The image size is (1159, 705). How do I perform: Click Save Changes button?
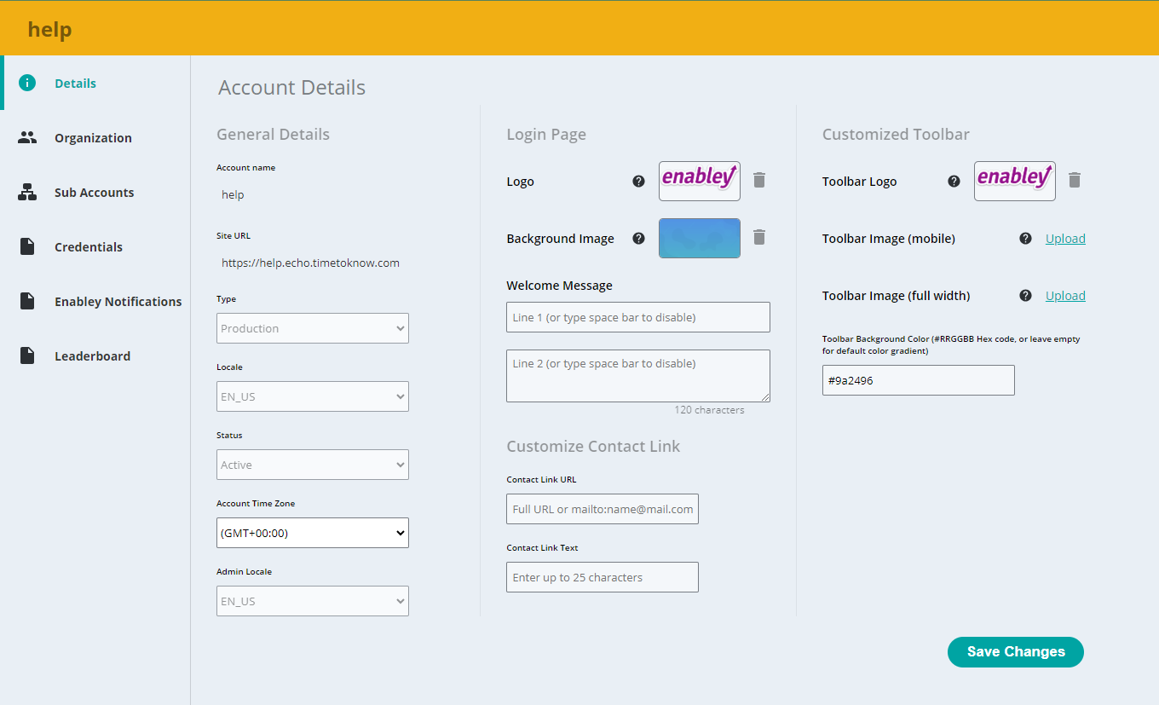click(1016, 651)
